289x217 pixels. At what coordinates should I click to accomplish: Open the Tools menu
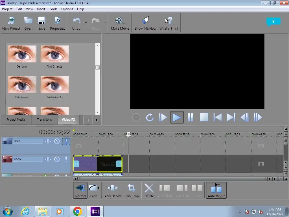53,9
